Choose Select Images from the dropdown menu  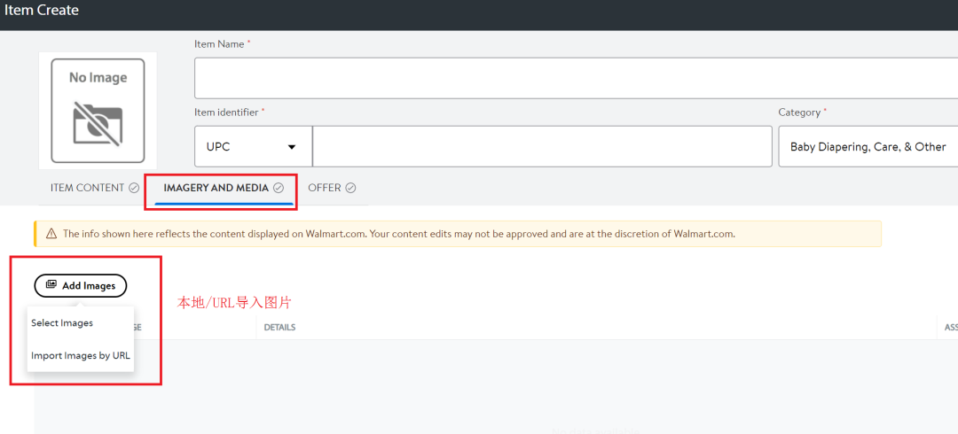[62, 323]
